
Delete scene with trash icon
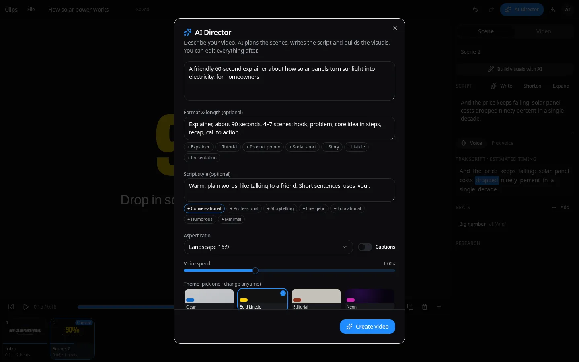pyautogui.click(x=425, y=307)
